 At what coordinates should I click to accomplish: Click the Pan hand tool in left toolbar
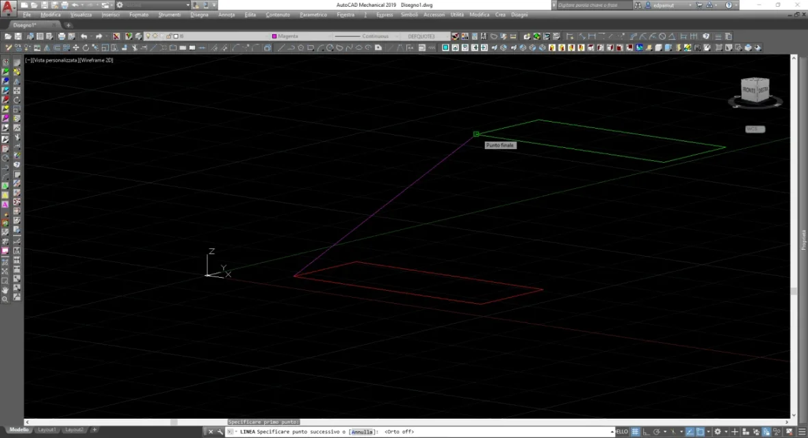click(x=5, y=290)
